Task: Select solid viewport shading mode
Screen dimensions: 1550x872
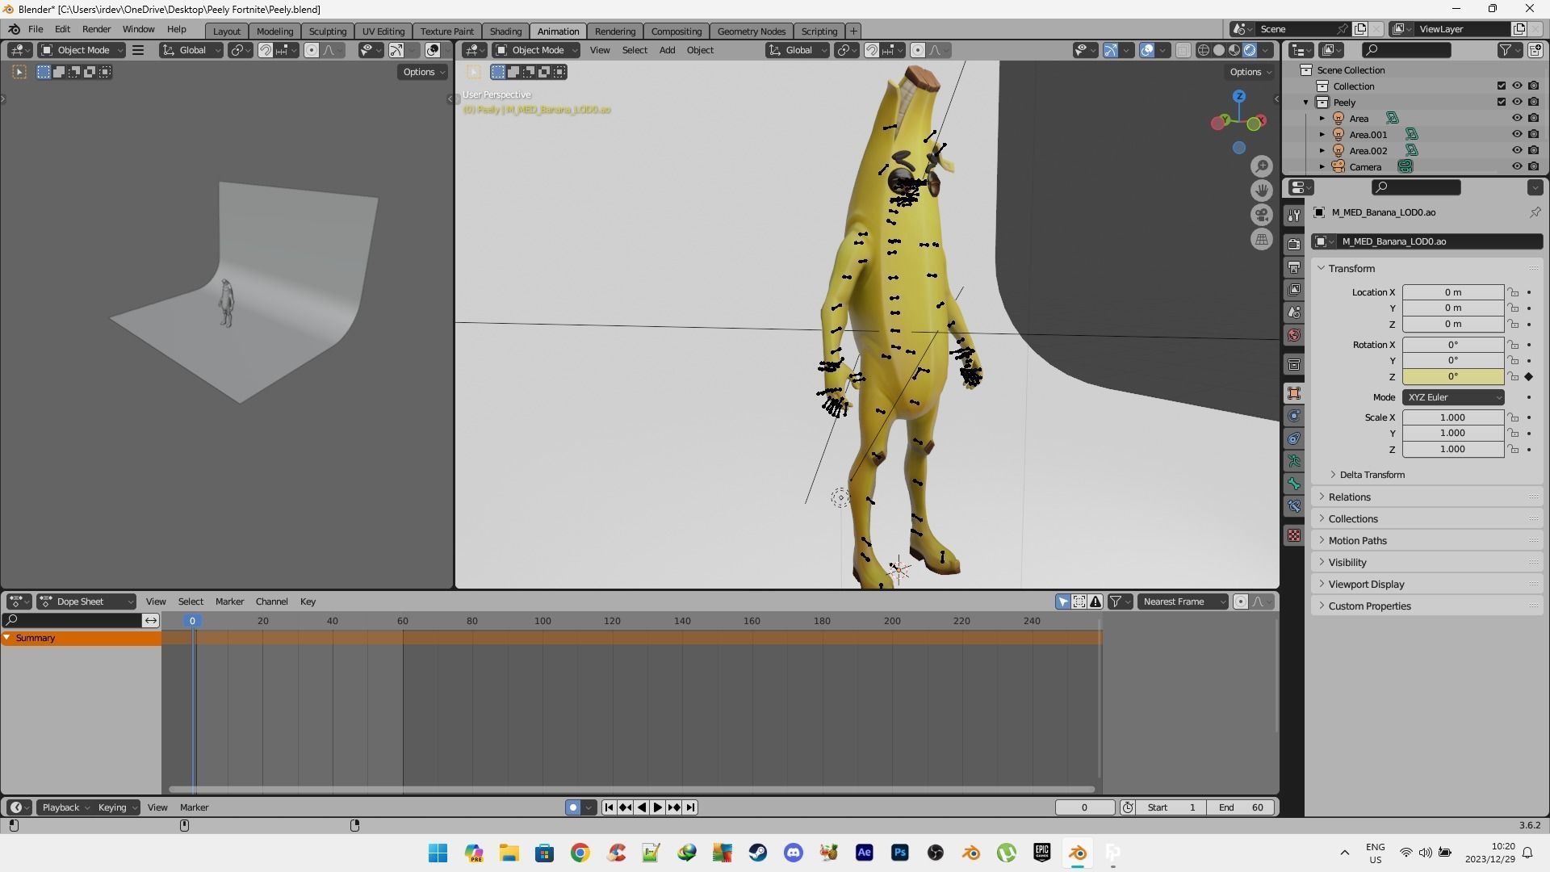Action: point(1219,50)
